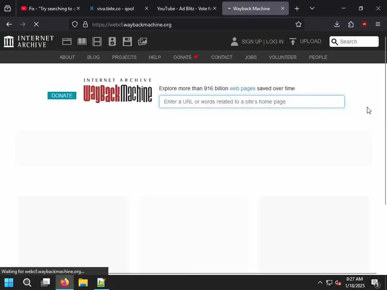Open the Audio (speaker) icon
Screen dimensions: 387x290
coord(112,42)
